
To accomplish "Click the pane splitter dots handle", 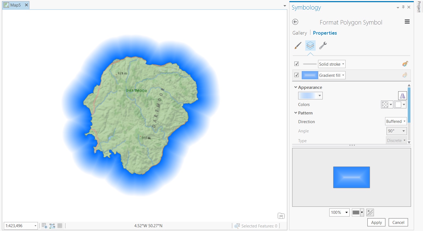I will (x=352, y=145).
